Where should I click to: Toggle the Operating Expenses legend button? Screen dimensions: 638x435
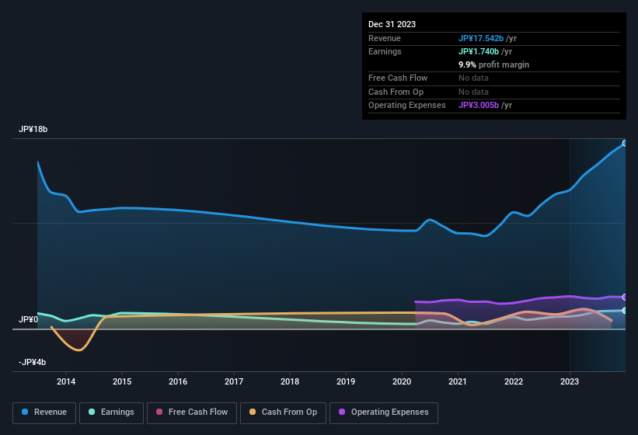point(384,412)
